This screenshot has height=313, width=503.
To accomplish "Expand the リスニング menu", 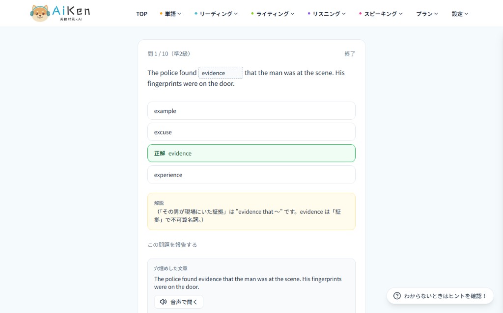I will [326, 14].
